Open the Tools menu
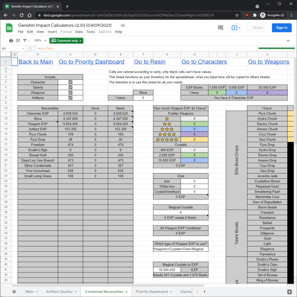The height and width of the screenshot is (297, 297). [x=90, y=32]
